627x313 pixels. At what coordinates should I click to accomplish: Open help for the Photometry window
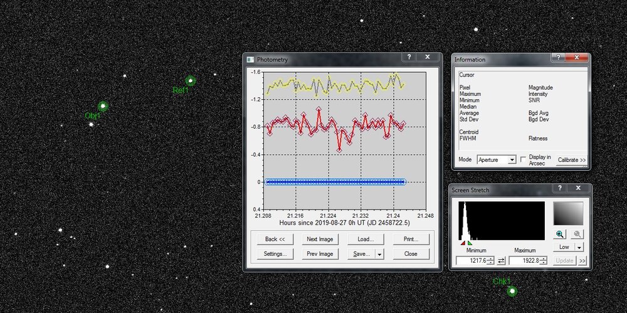point(409,57)
